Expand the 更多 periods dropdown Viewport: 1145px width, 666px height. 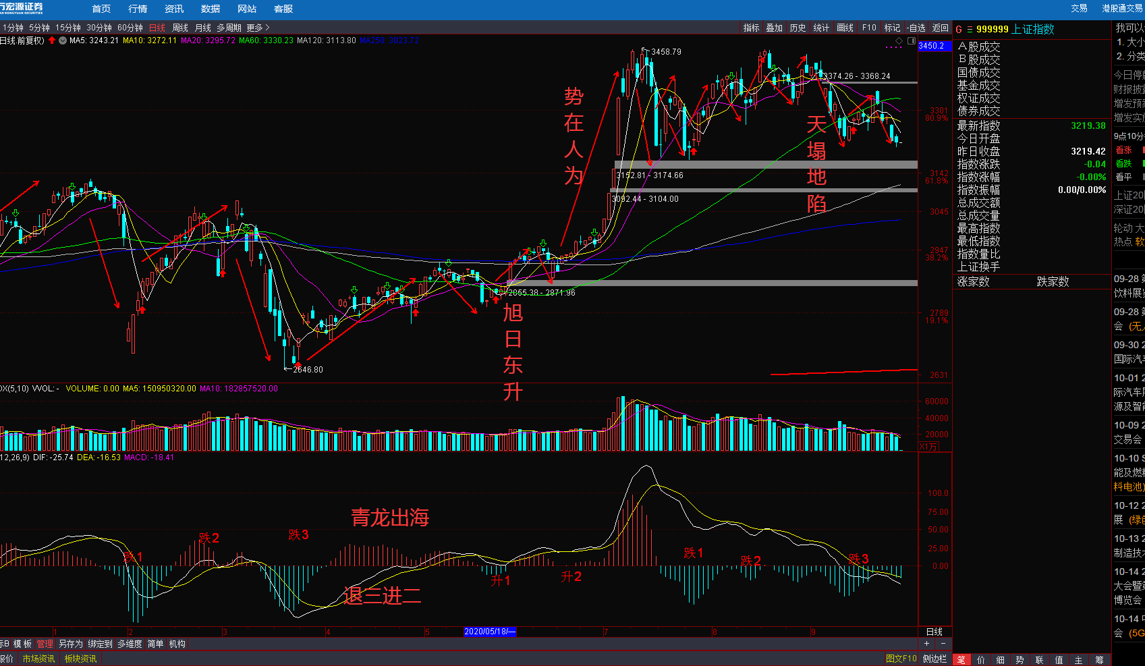click(x=258, y=28)
